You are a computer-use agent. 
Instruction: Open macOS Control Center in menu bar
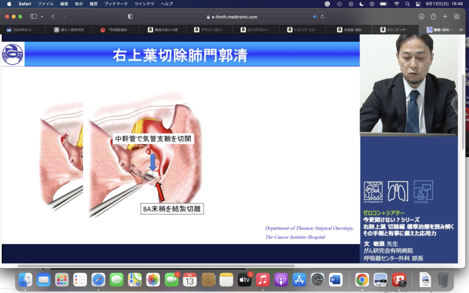point(419,4)
